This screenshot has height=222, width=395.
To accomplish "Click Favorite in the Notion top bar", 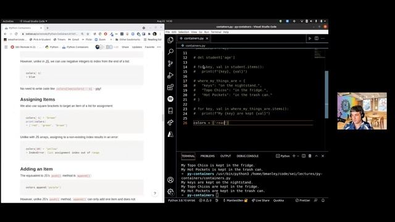I will tap(149, 47).
